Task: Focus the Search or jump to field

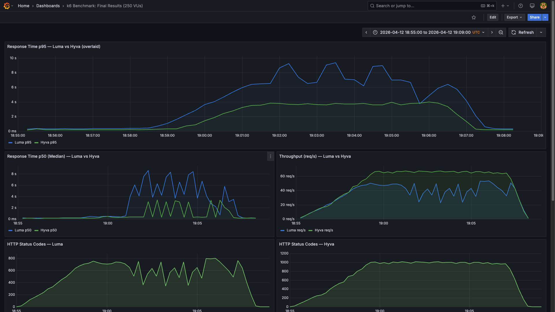Action: click(x=432, y=6)
